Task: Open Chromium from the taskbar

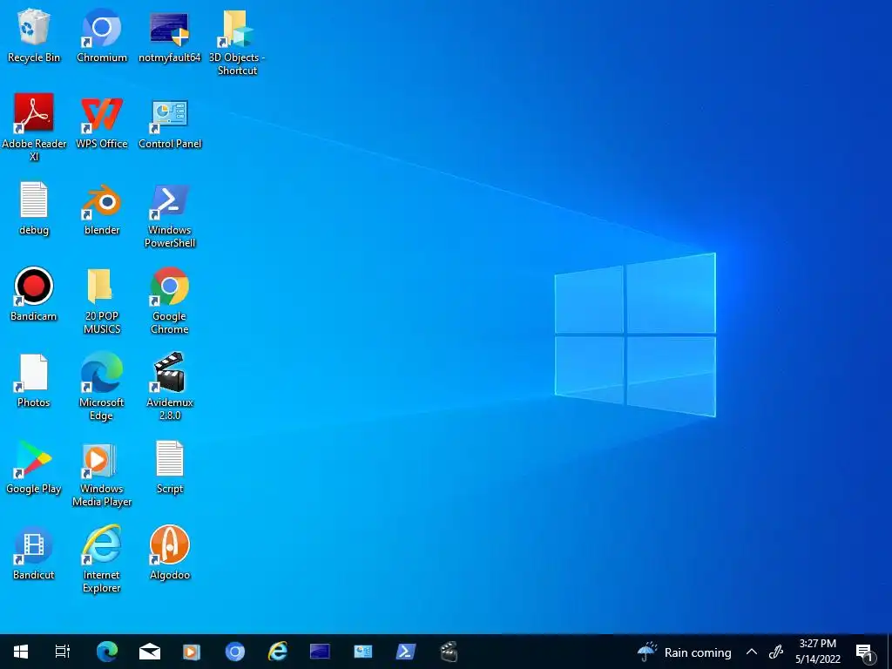Action: point(234,652)
